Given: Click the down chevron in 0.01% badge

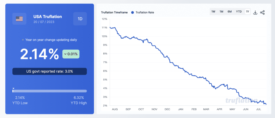Looking at the screenshot, I should pyautogui.click(x=66, y=54).
